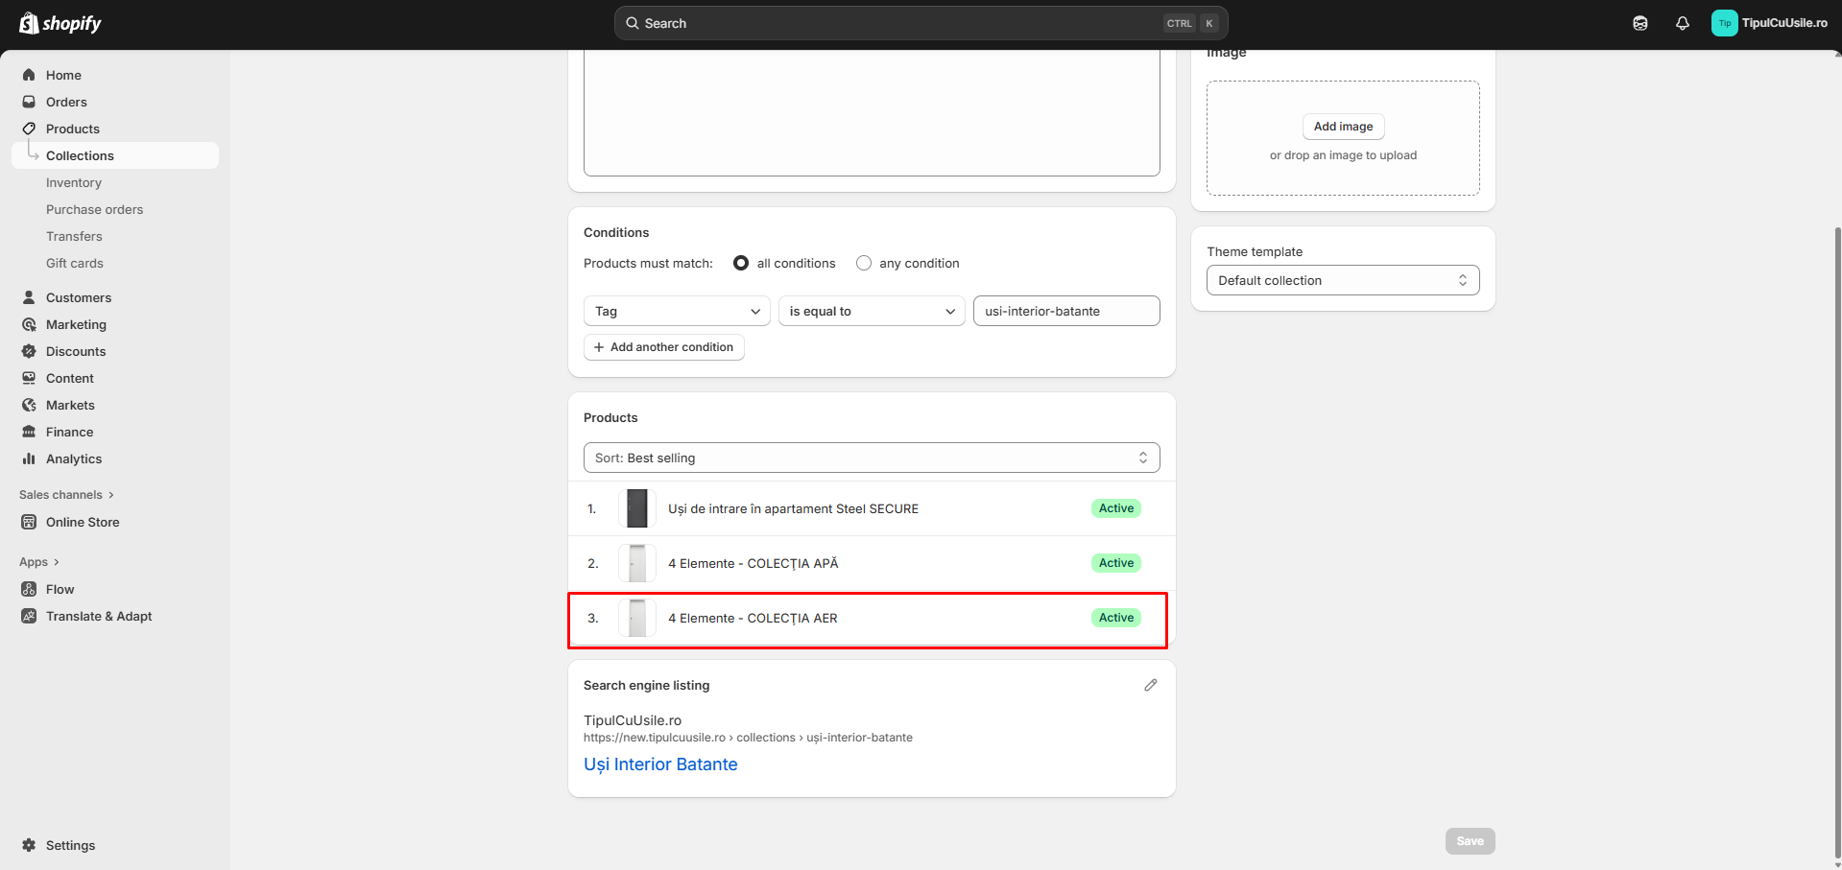The width and height of the screenshot is (1842, 870).
Task: Click Add another condition button
Action: tap(663, 347)
